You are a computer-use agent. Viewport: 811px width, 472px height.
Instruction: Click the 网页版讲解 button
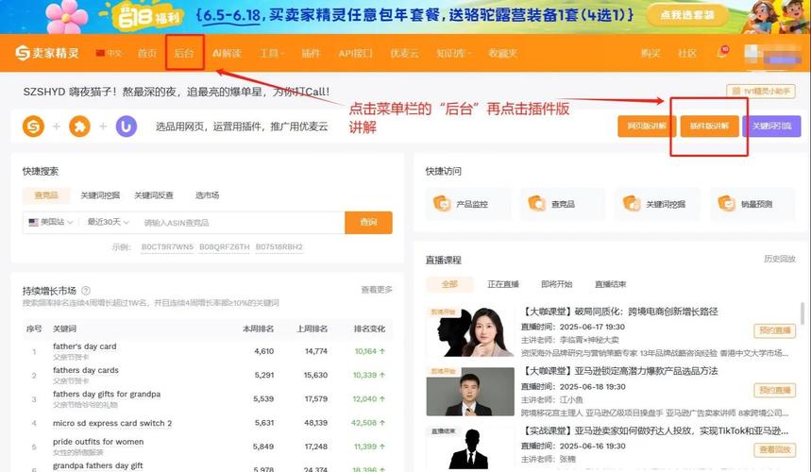tap(647, 126)
